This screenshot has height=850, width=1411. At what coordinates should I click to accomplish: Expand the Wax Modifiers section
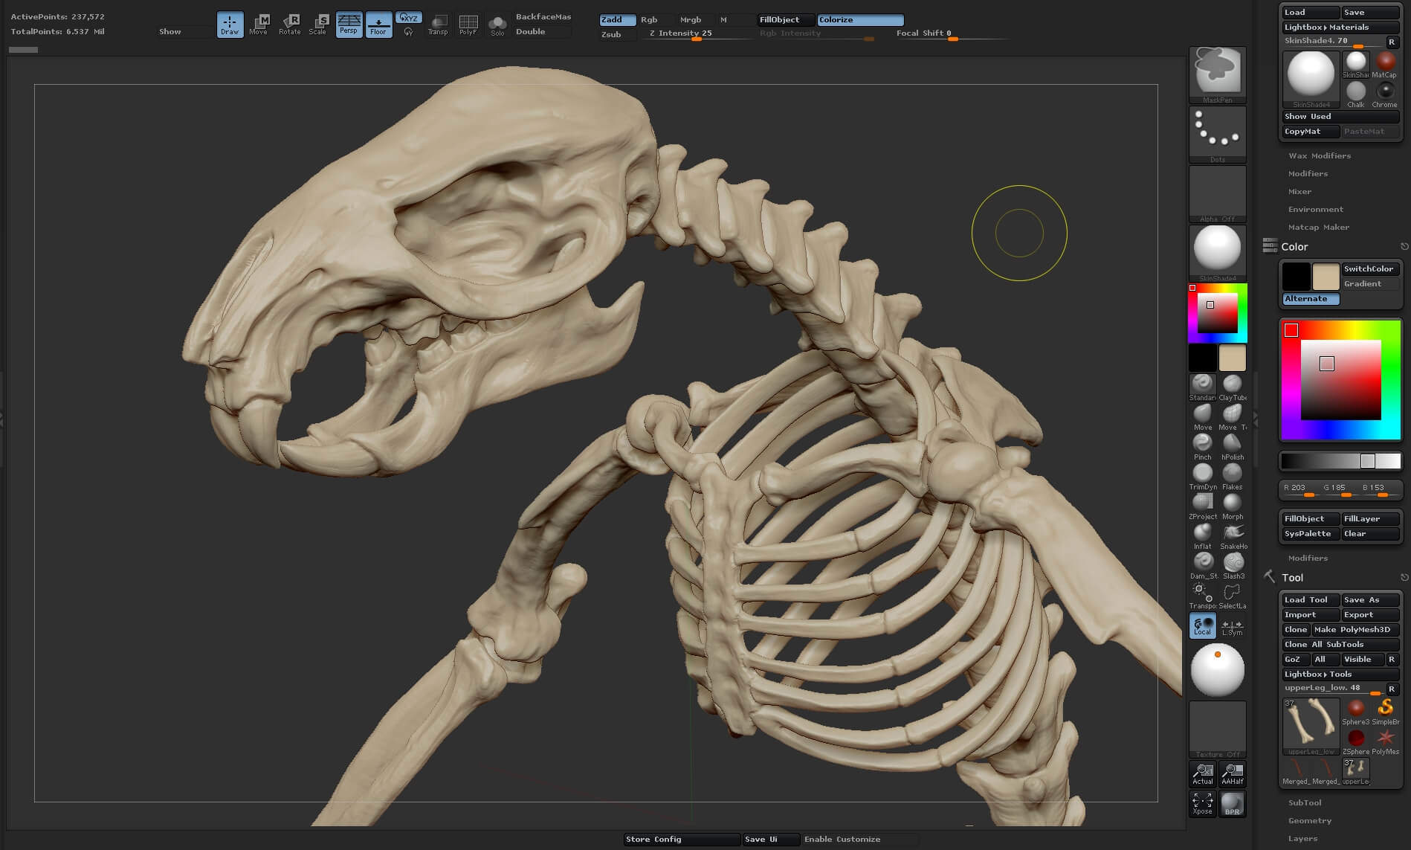[x=1320, y=155]
